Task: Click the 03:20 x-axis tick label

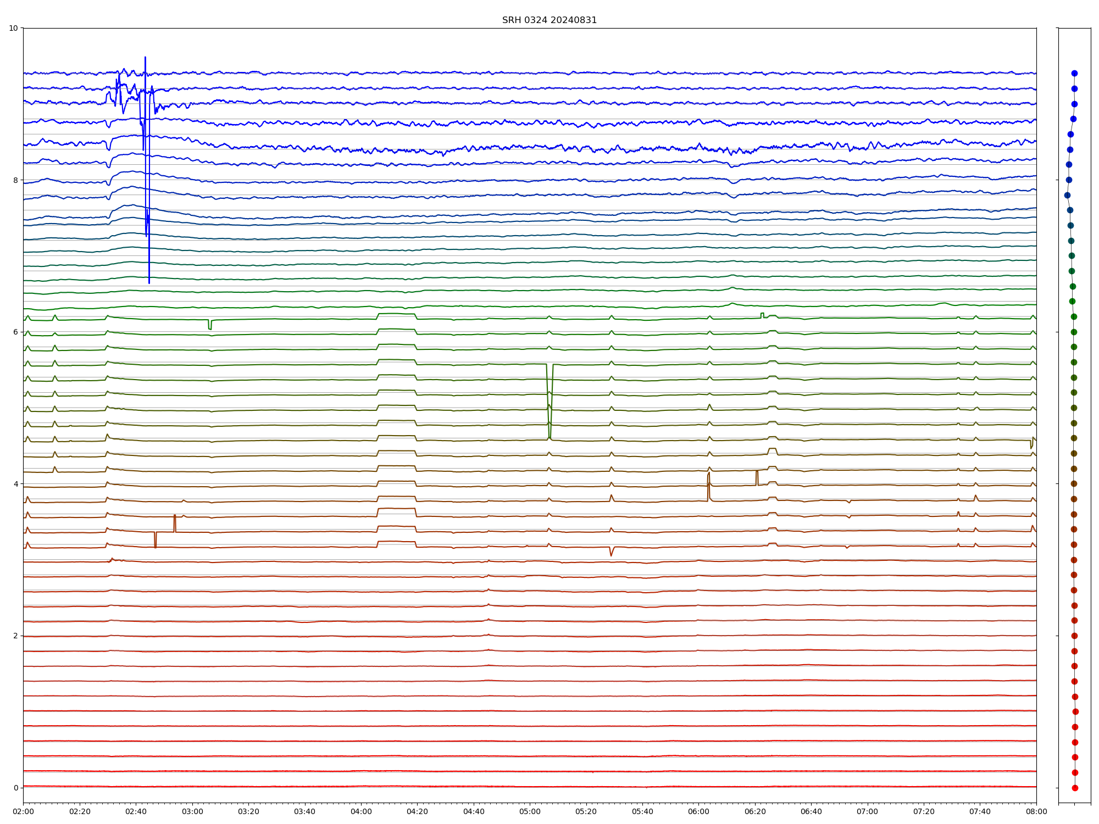Action: 248,811
